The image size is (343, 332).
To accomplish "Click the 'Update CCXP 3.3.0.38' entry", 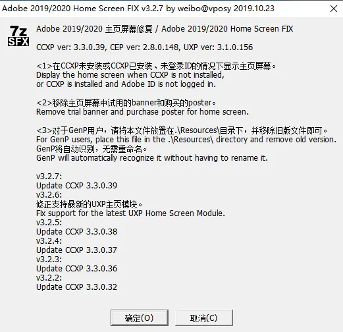I will [x=76, y=232].
